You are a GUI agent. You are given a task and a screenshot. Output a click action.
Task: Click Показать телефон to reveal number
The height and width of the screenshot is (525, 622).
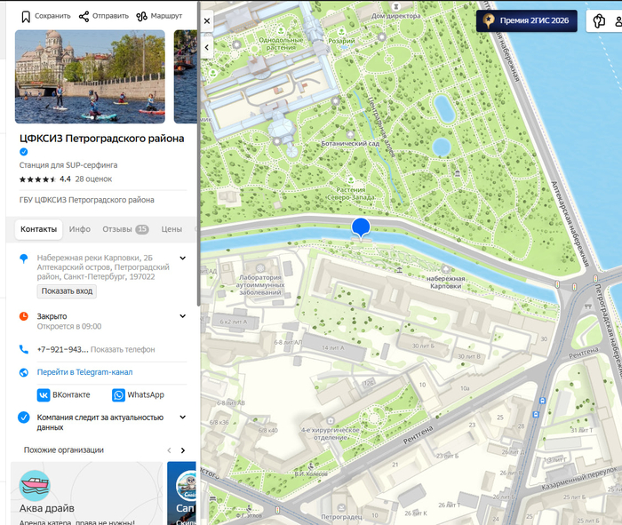pyautogui.click(x=123, y=350)
